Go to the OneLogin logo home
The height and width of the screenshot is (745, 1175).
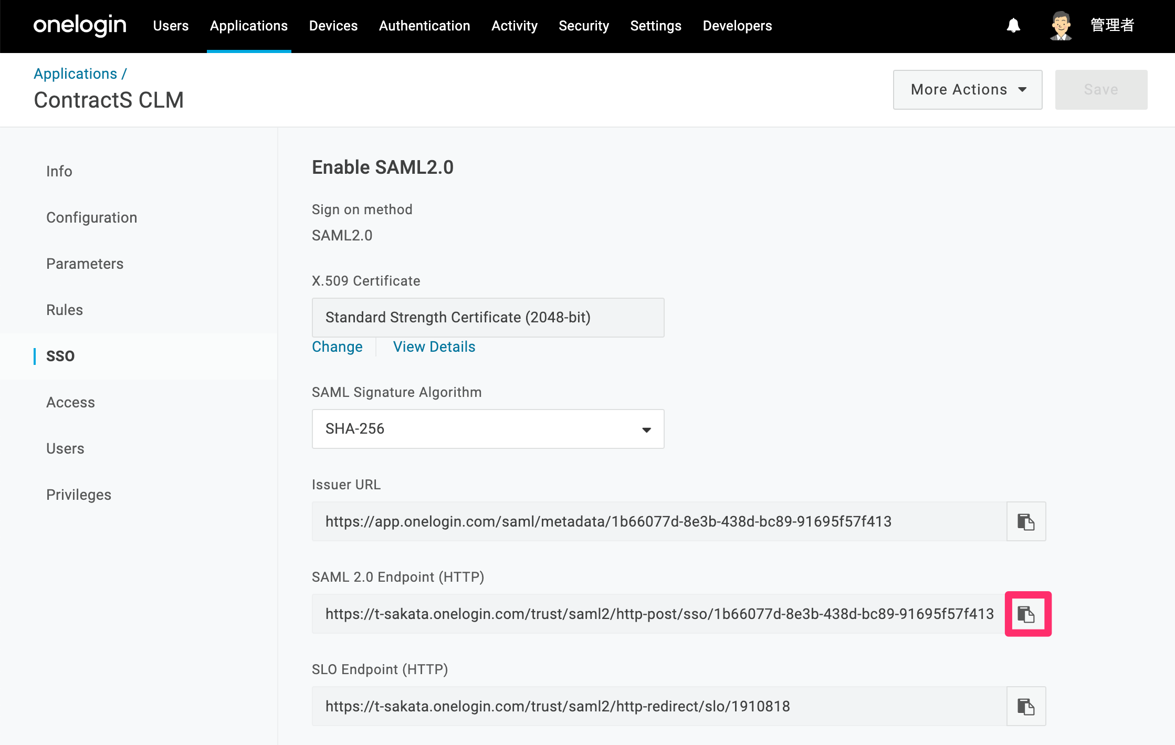click(x=80, y=25)
